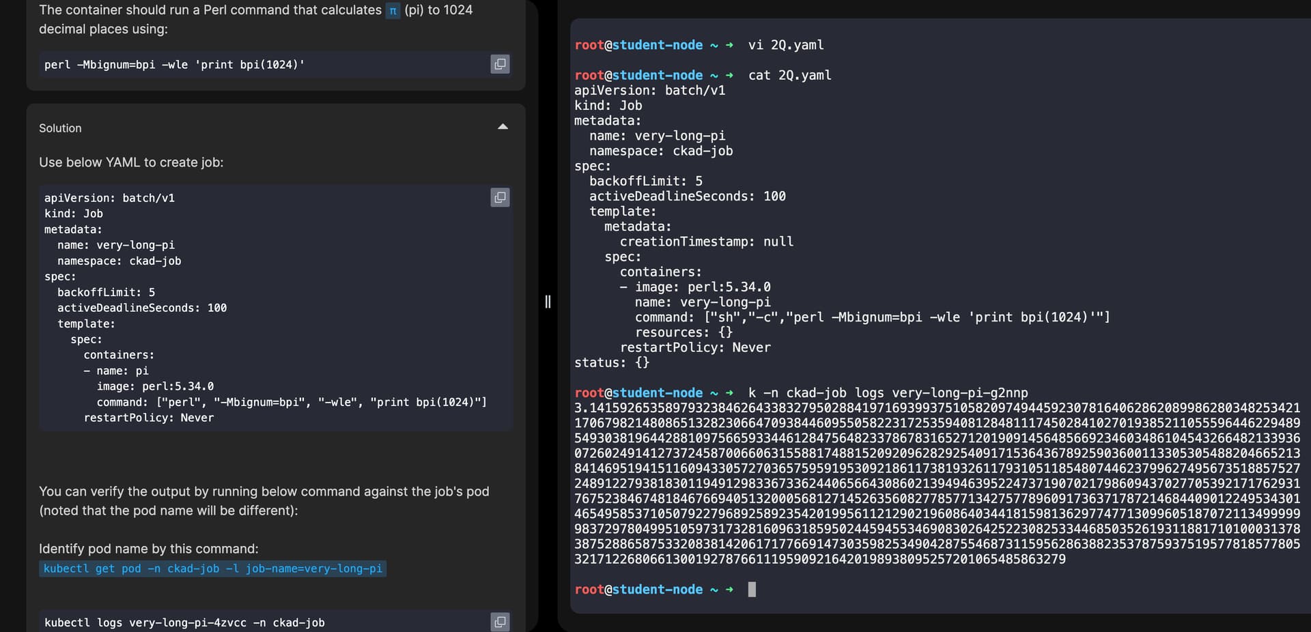Image resolution: width=1311 pixels, height=632 pixels.
Task: Click the 'You can verify the output' paragraph
Action: [264, 501]
